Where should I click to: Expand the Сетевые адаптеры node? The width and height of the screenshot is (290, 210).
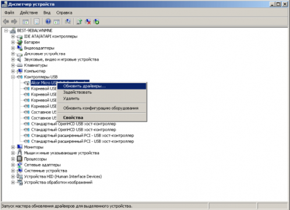13,165
